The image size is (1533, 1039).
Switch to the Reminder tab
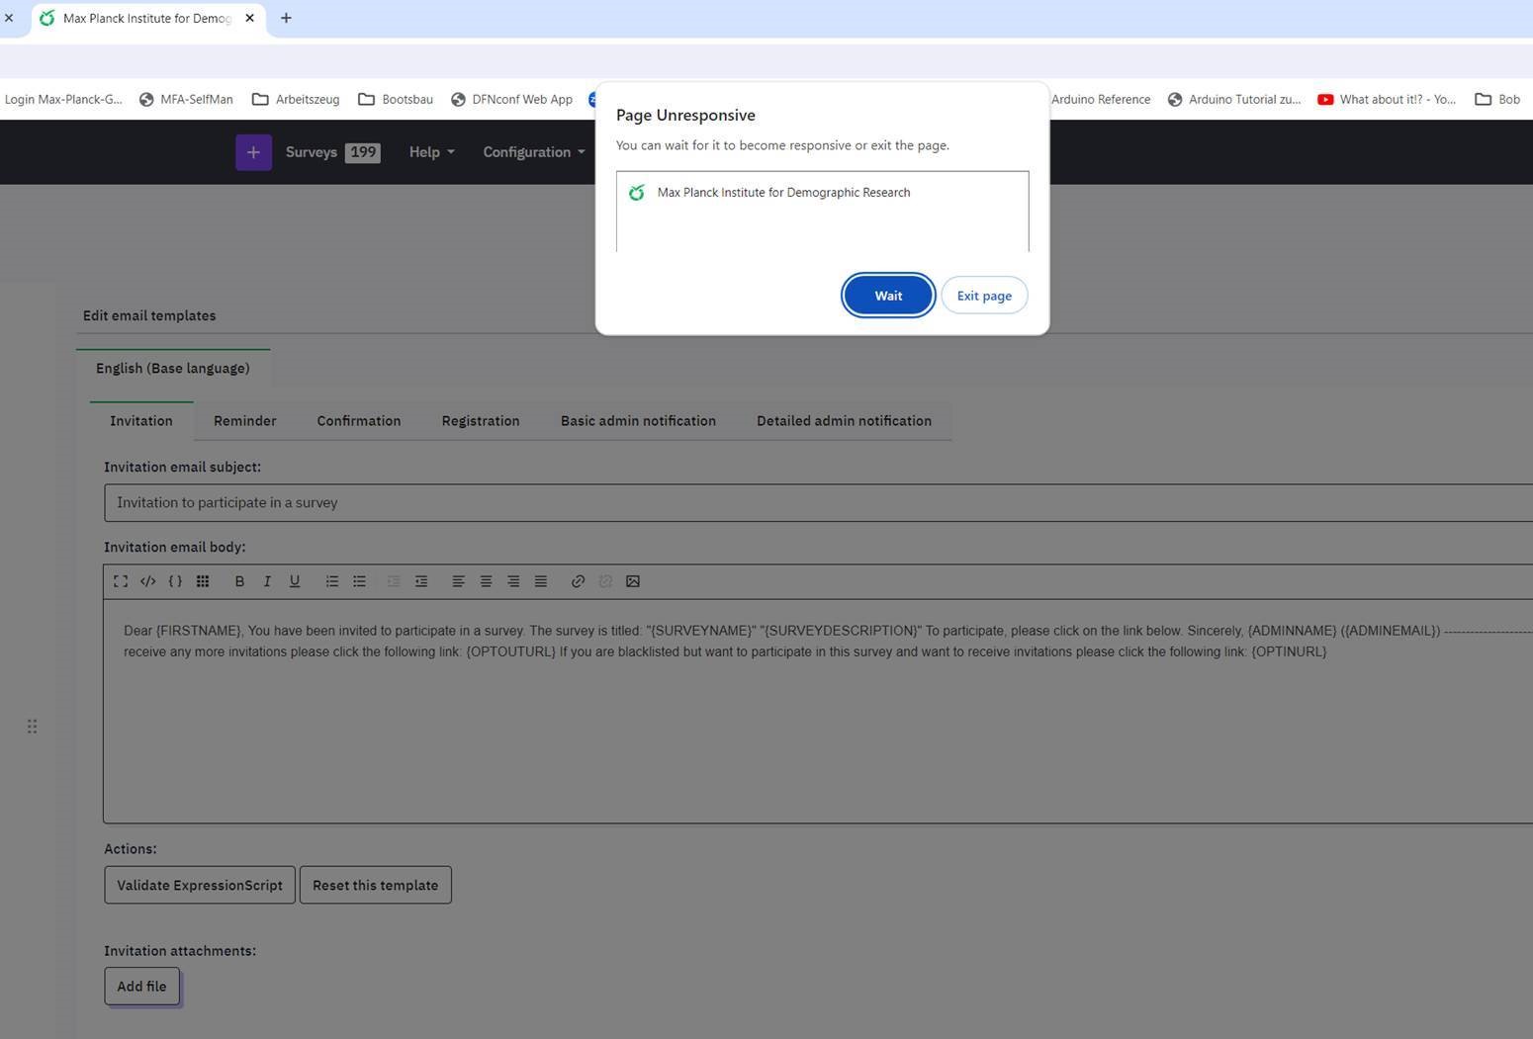[x=244, y=421]
